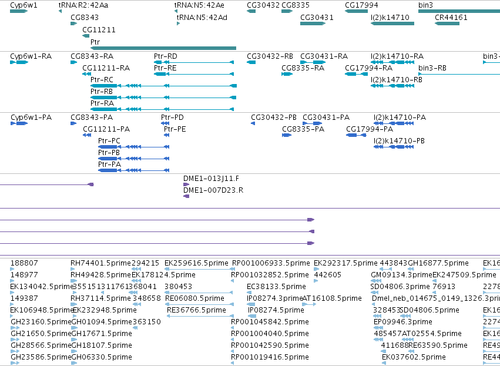Click the Cyp6w1 gene feature without suffix
The height and width of the screenshot is (366, 500).
pos(19,11)
